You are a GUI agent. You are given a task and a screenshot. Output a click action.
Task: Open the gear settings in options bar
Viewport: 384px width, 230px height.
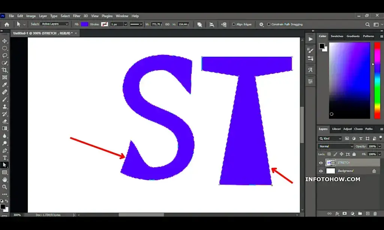[261, 24]
